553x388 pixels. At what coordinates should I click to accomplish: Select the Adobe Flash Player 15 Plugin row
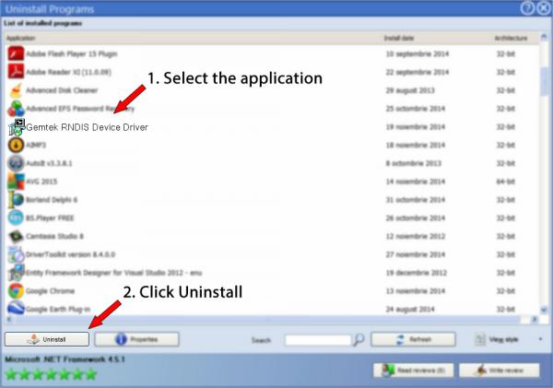pyautogui.click(x=272, y=54)
